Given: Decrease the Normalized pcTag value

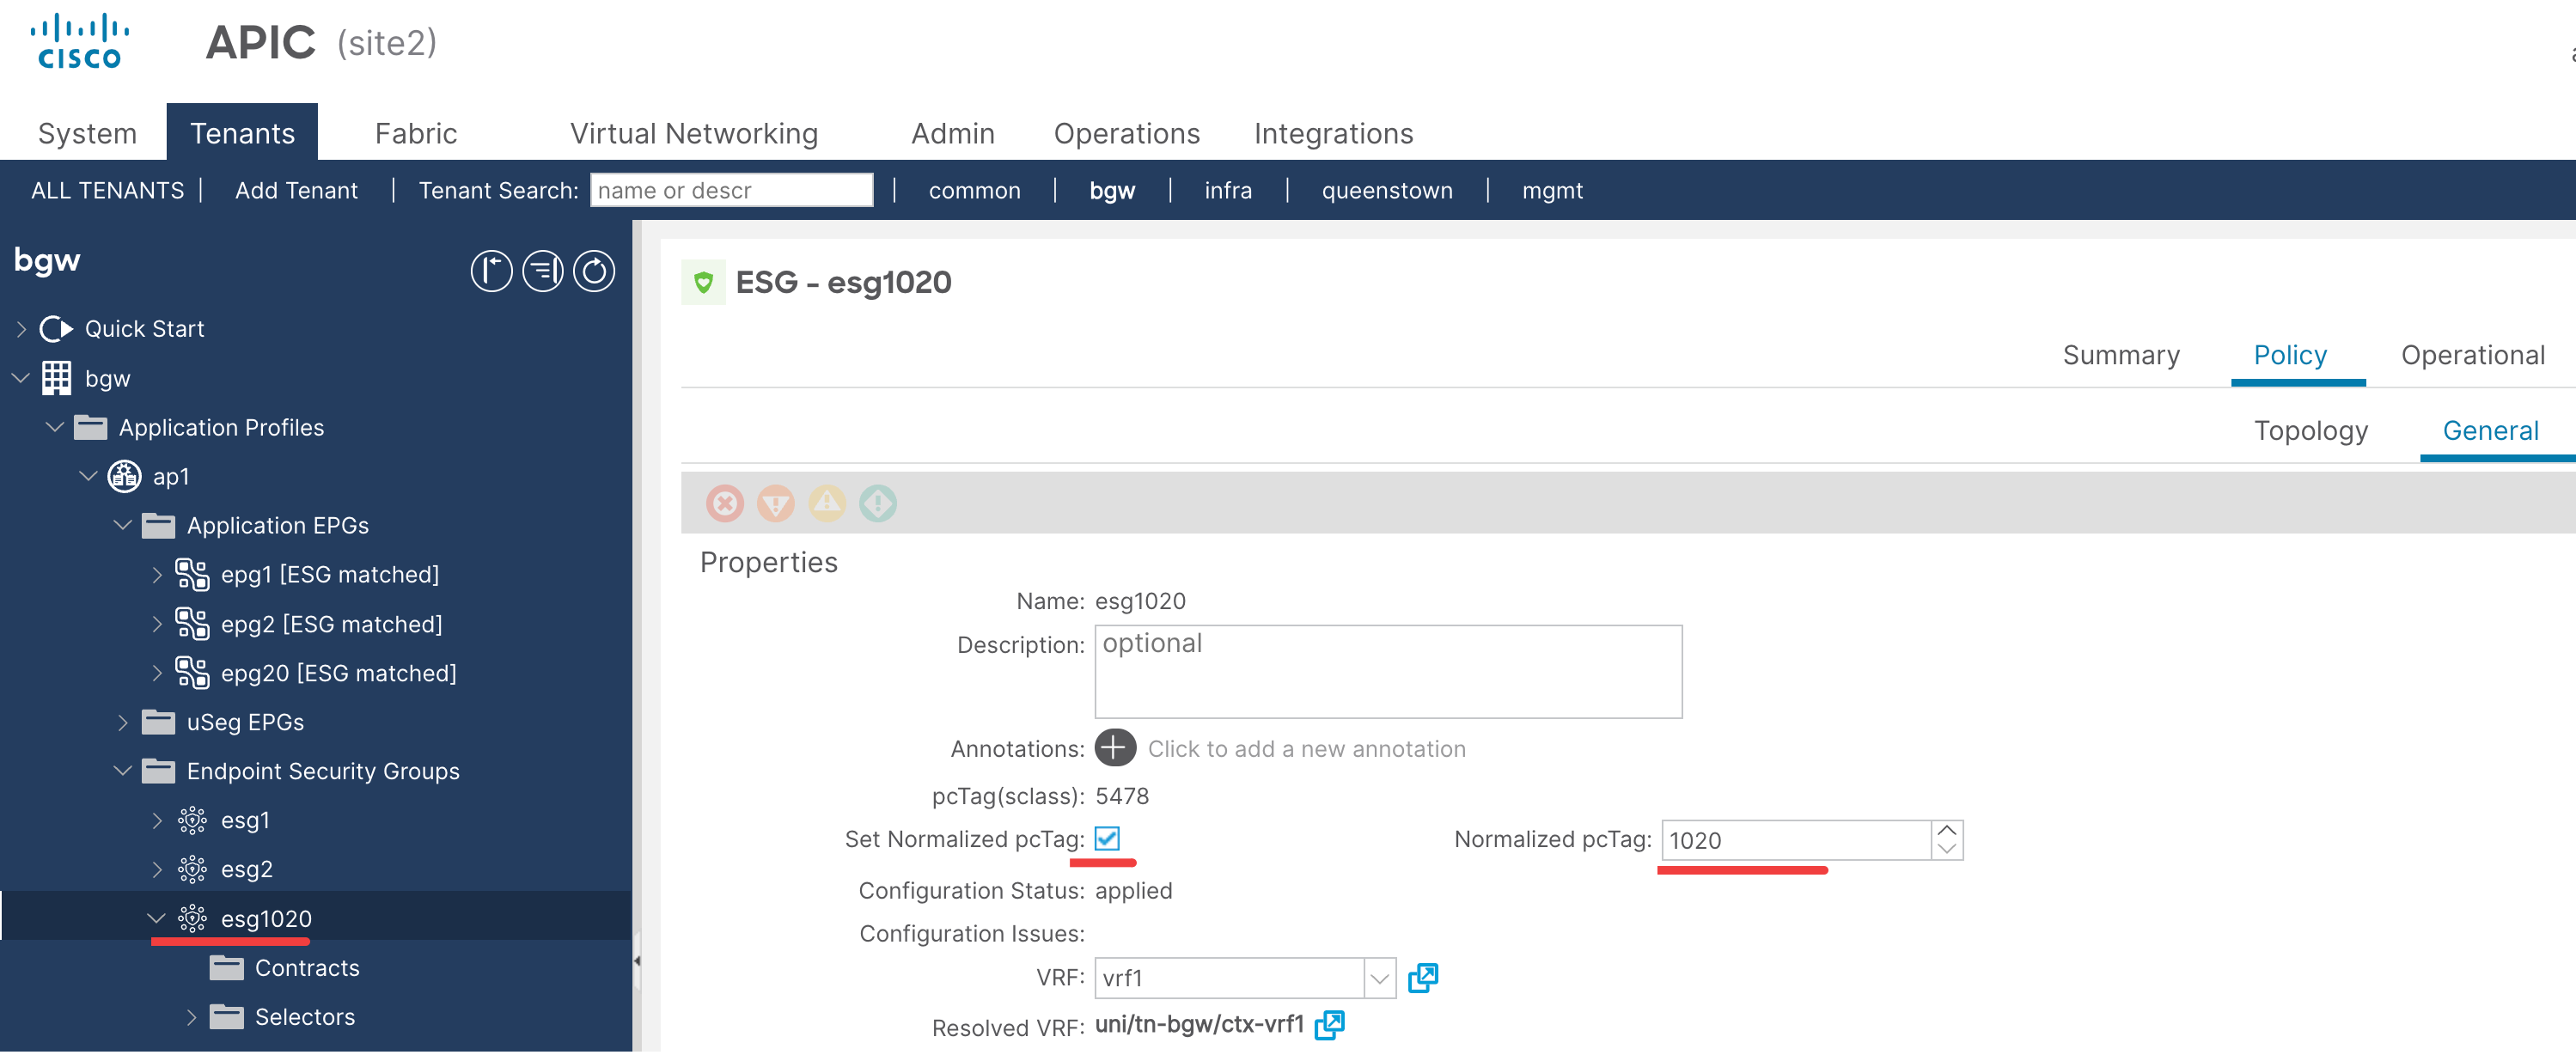Looking at the screenshot, I should pyautogui.click(x=1947, y=849).
